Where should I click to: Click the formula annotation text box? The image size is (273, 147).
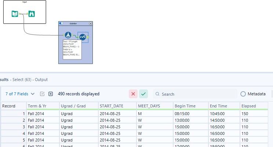72,49
